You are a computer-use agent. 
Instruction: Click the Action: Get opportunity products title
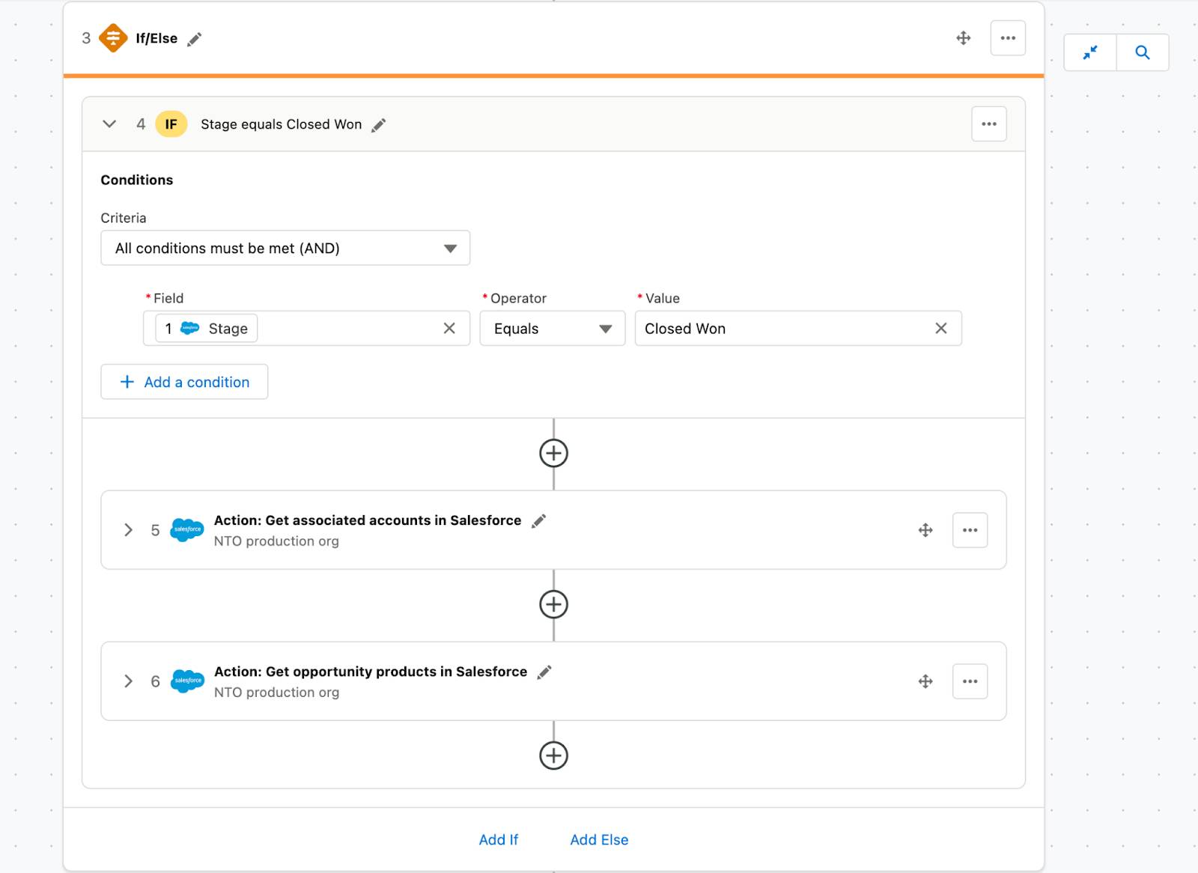tap(371, 672)
